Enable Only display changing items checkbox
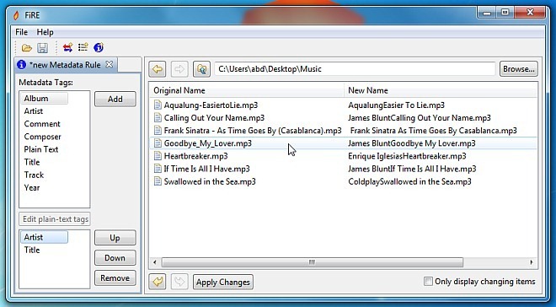556x307 pixels. (428, 282)
